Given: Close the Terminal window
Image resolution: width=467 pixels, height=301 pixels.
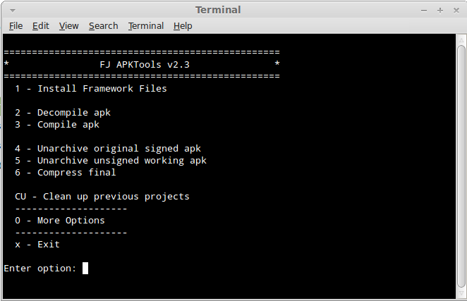Looking at the screenshot, I should coord(455,10).
